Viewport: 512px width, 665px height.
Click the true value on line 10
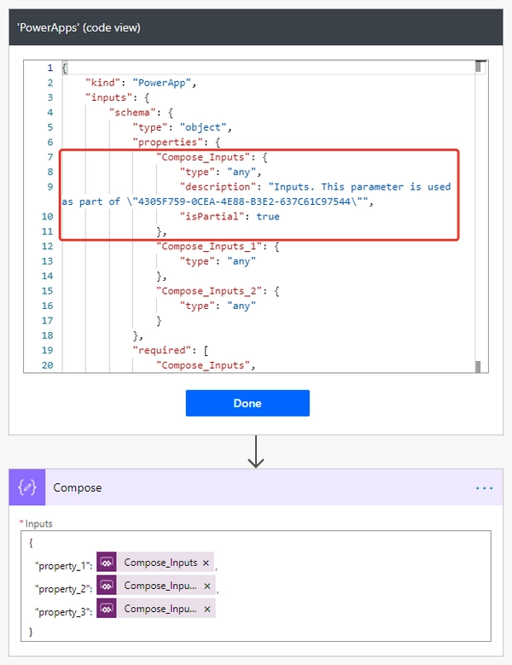[268, 216]
